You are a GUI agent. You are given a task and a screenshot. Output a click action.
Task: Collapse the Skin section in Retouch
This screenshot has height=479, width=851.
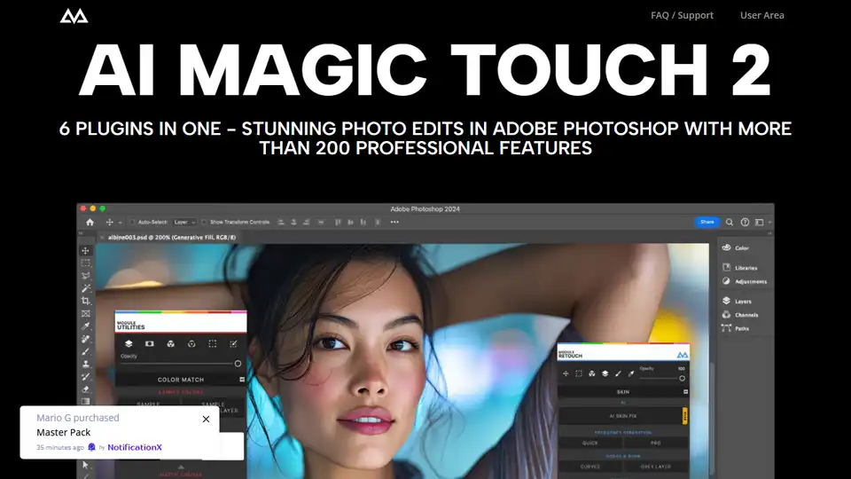coord(684,391)
